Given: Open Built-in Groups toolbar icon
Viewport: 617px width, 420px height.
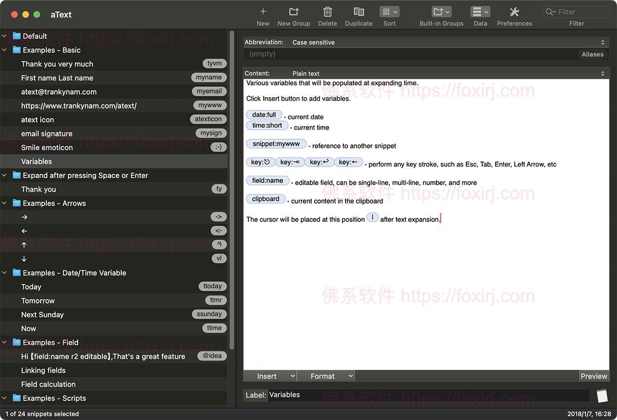Looking at the screenshot, I should [441, 12].
